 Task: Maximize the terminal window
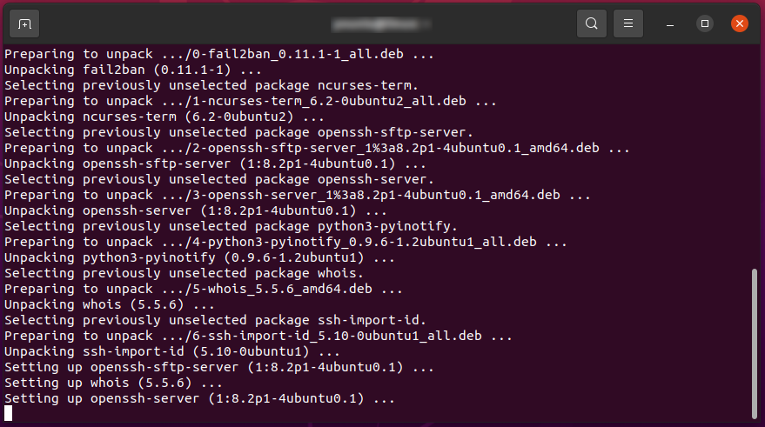coord(704,23)
